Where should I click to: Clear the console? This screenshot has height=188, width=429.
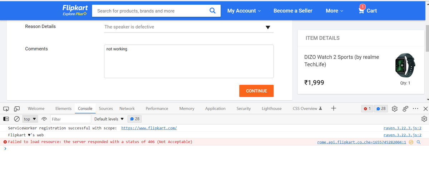16,119
